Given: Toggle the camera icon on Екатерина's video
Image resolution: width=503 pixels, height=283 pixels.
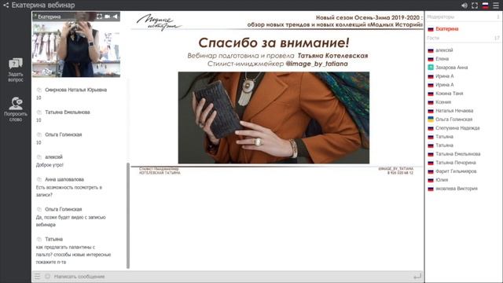Looking at the screenshot, I should click(107, 17).
